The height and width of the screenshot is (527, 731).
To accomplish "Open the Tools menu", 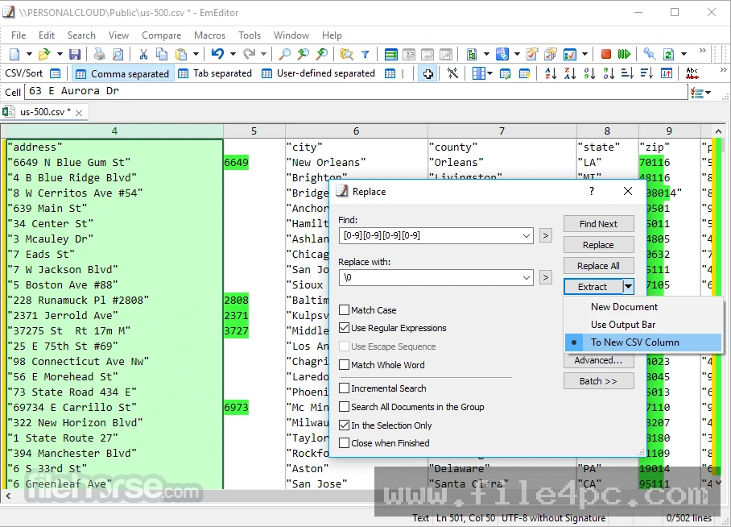I will coord(250,35).
